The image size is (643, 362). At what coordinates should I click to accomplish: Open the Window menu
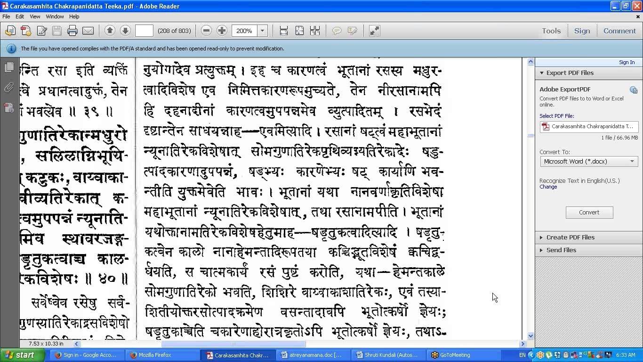point(55,16)
